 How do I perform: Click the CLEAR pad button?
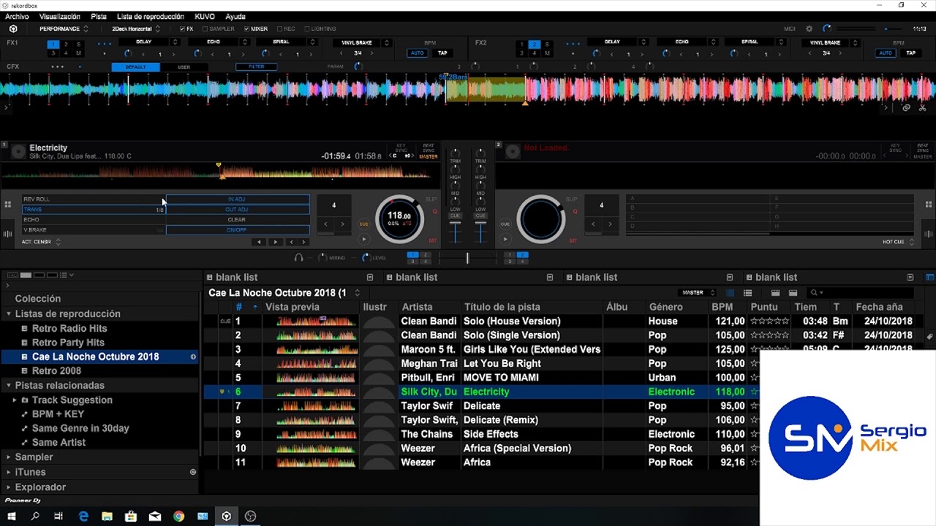(x=237, y=219)
